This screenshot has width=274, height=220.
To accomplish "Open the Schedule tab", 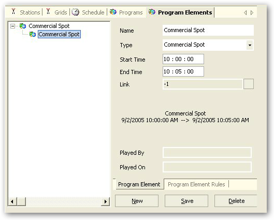I will (93, 12).
